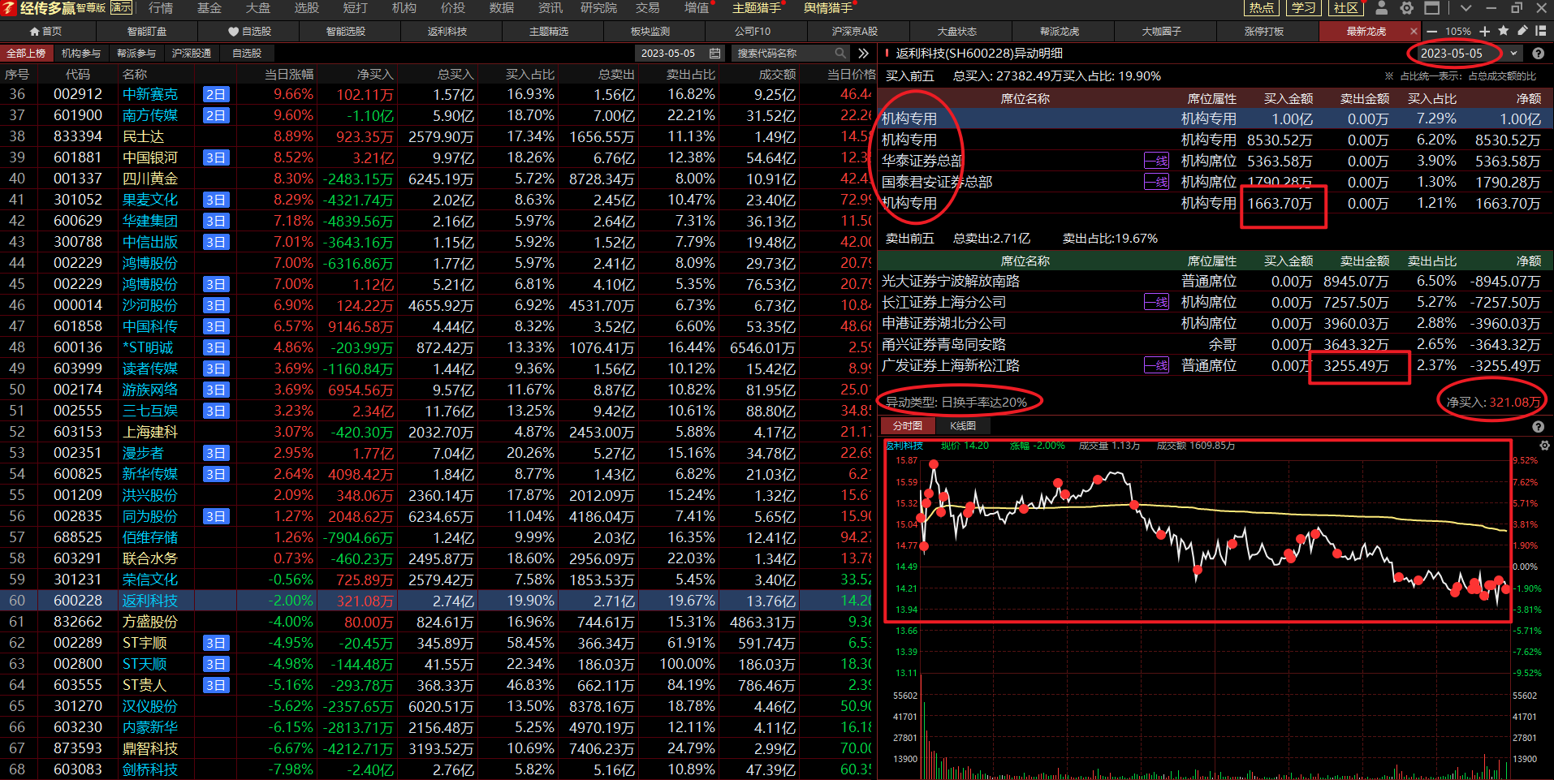Zoom in with the plus icon
Screen dimensions: 1554x780
[1484, 31]
